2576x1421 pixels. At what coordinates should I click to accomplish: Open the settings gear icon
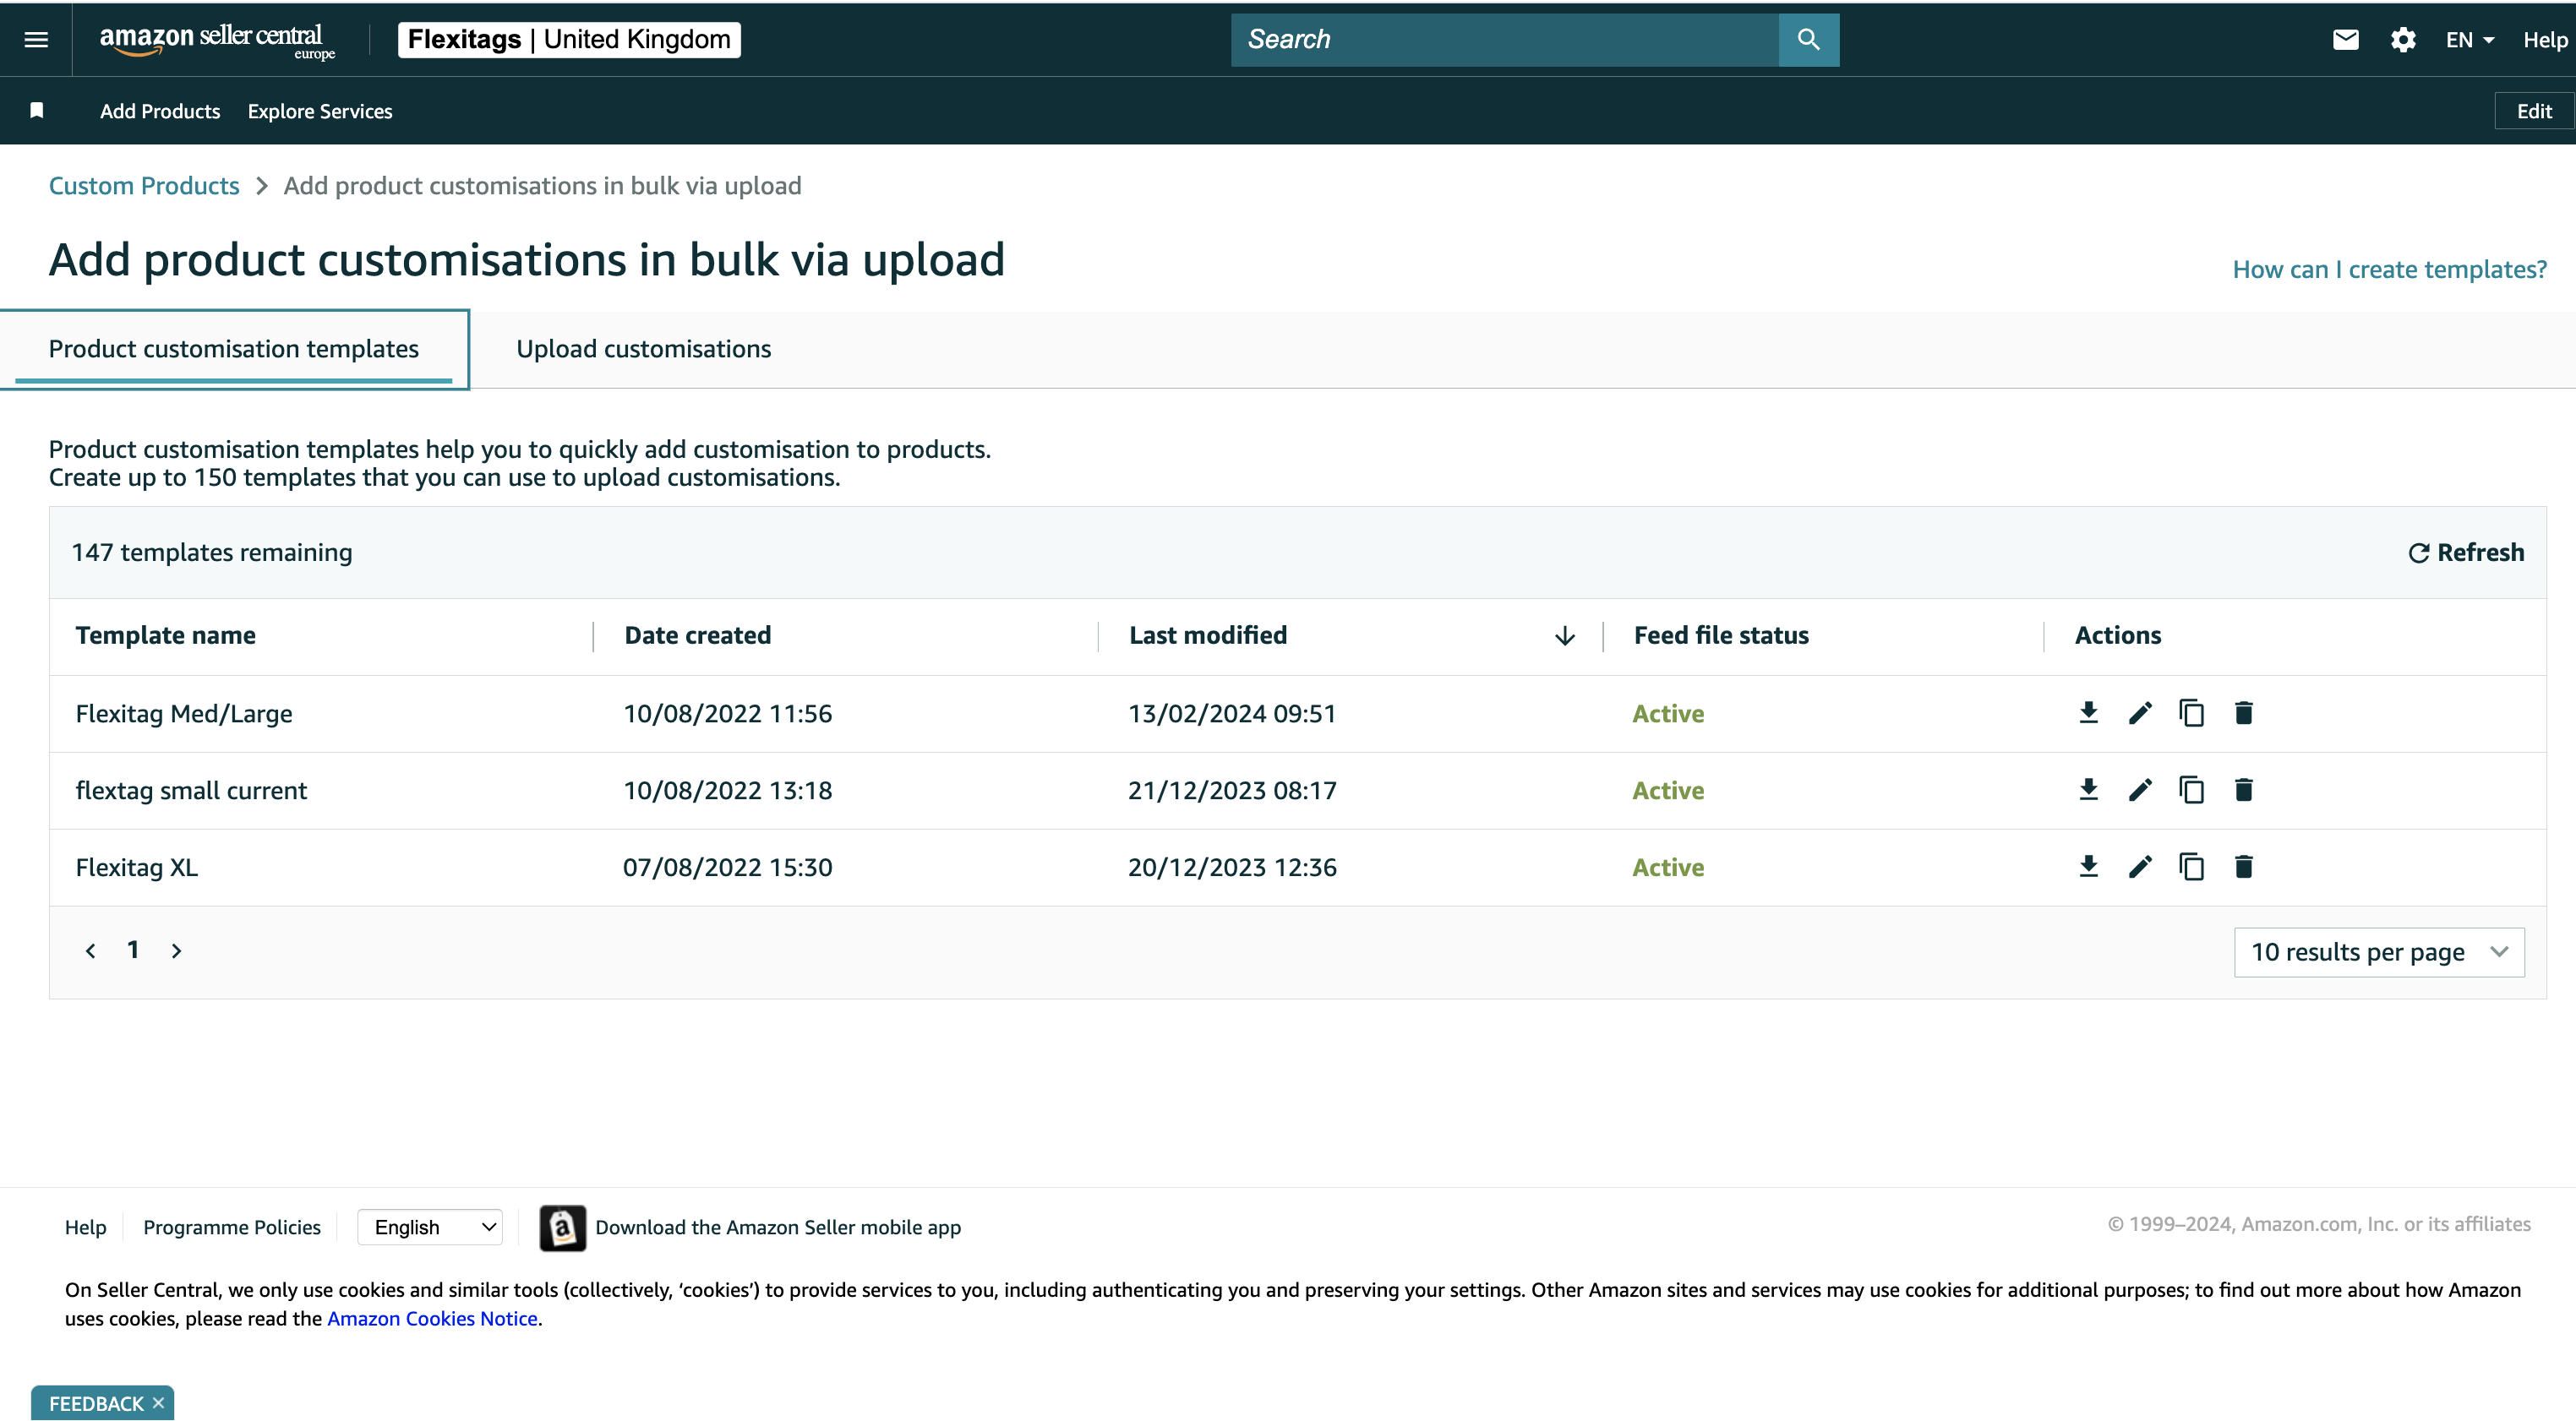[2403, 40]
